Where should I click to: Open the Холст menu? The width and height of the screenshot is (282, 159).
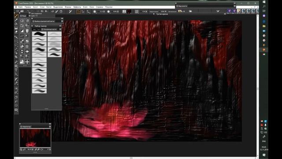click(35, 7)
